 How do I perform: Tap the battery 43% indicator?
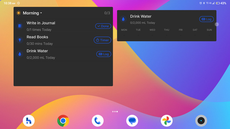click(221, 3)
